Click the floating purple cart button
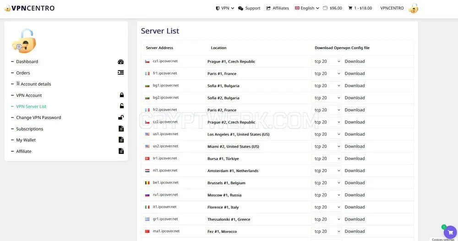This screenshot has height=241, width=458. tap(450, 233)
